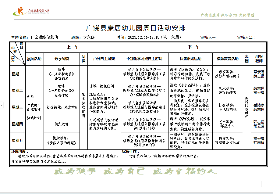
Task: Click the 艺术活动：美丽的邮票 cell
Action: point(228,91)
